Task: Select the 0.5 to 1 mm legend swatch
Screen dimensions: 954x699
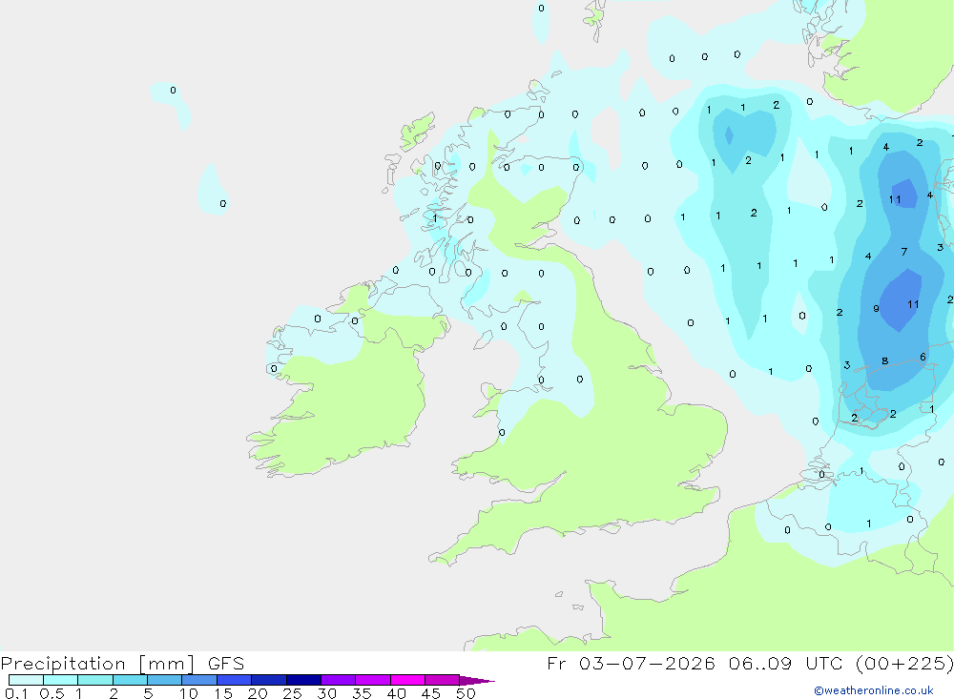Action: pyautogui.click(x=60, y=680)
